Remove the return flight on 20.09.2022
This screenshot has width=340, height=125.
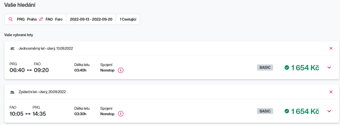(x=331, y=92)
